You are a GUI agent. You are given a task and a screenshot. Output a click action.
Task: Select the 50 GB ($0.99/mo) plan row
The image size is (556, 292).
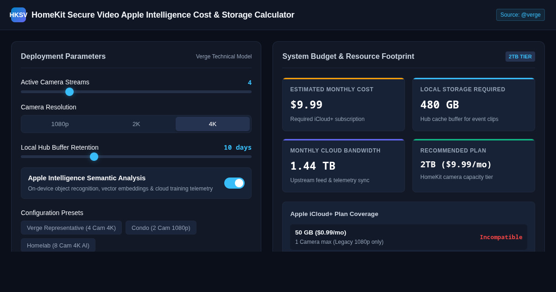coord(409,237)
